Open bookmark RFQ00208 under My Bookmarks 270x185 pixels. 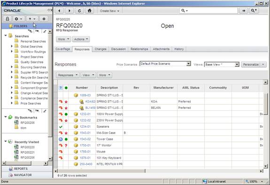tap(28, 123)
